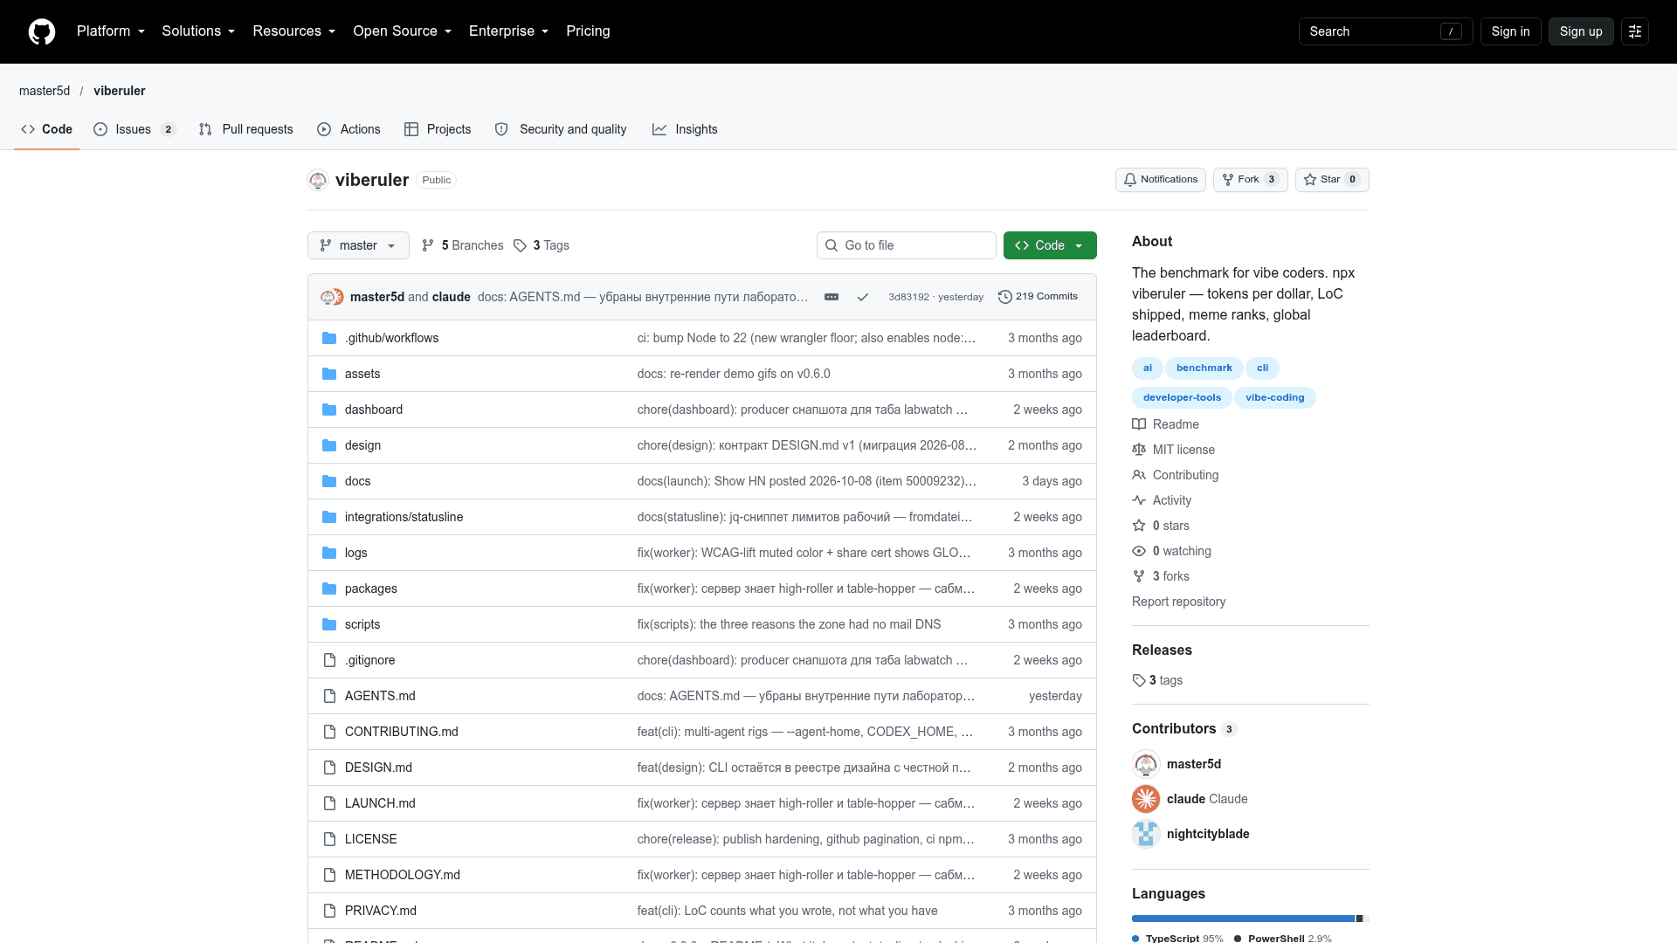Expand the green Code dropdown button
Image resolution: width=1677 pixels, height=943 pixels.
point(1050,245)
